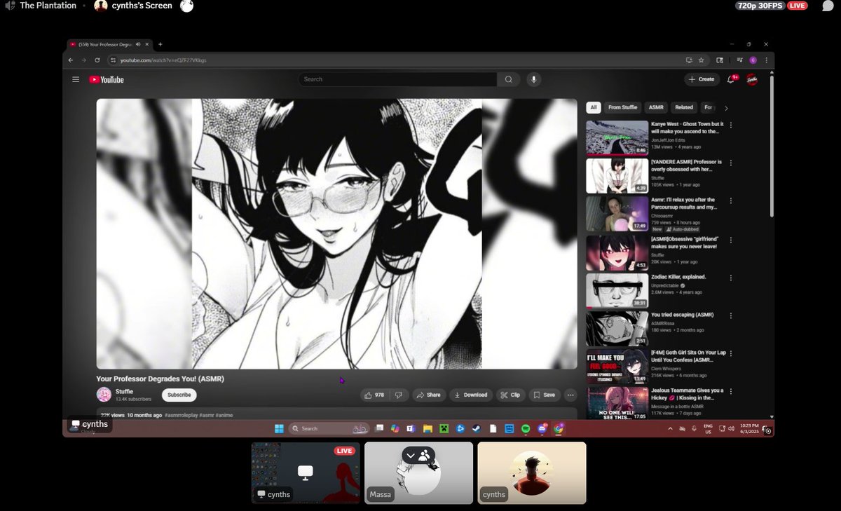
Task: Select the Massa participant tile
Action: (x=418, y=473)
